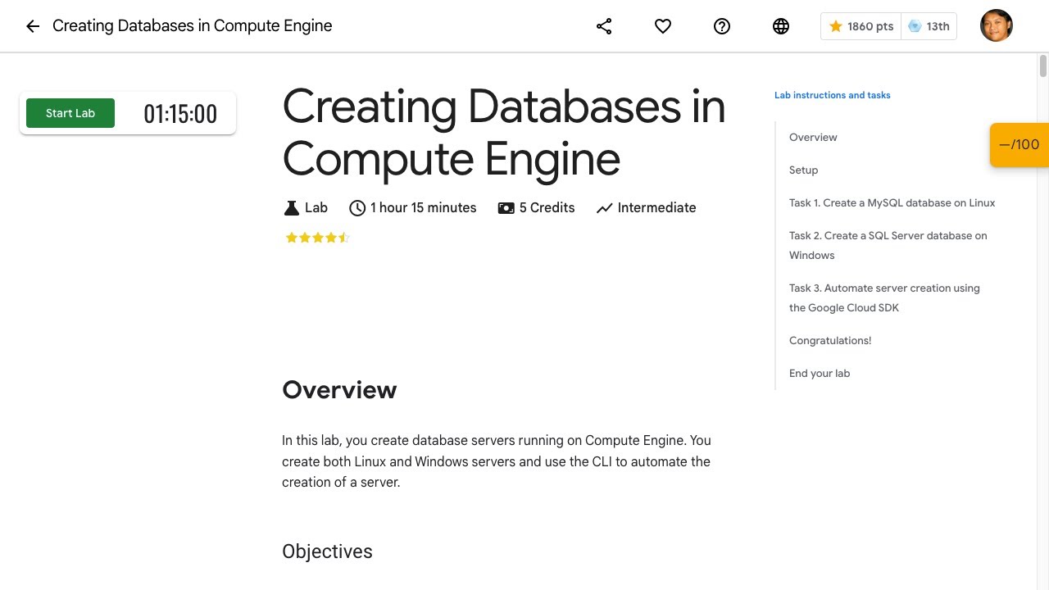Click the lab flask icon

click(291, 208)
